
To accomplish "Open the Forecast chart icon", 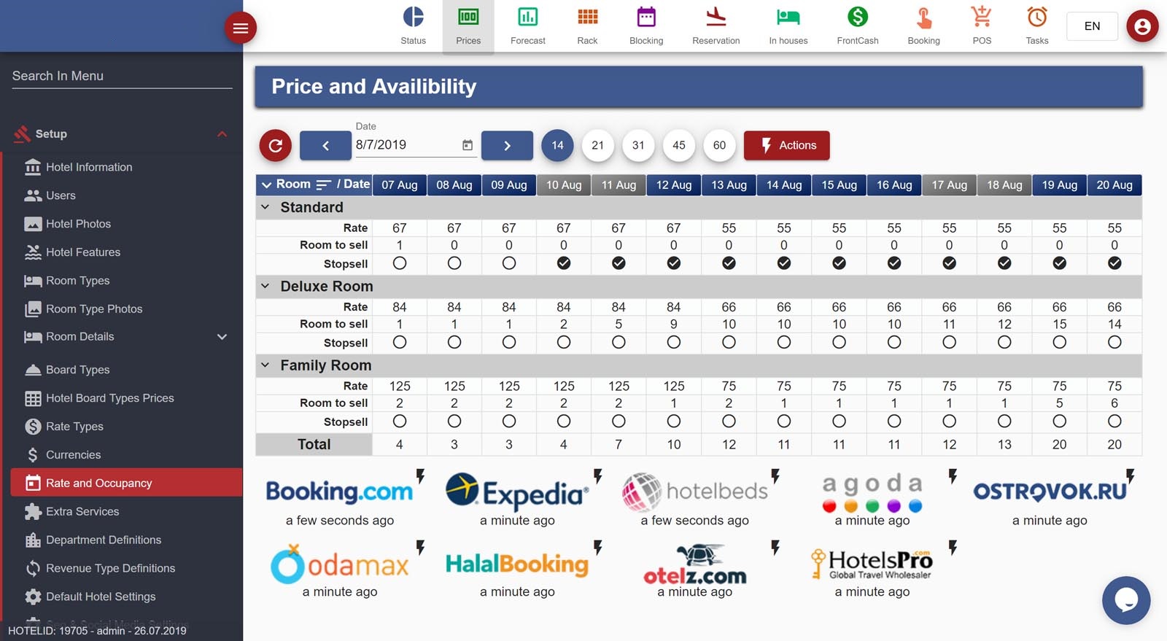I will point(527,17).
